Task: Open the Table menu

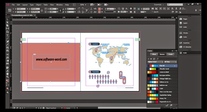Action: pos(46,5)
